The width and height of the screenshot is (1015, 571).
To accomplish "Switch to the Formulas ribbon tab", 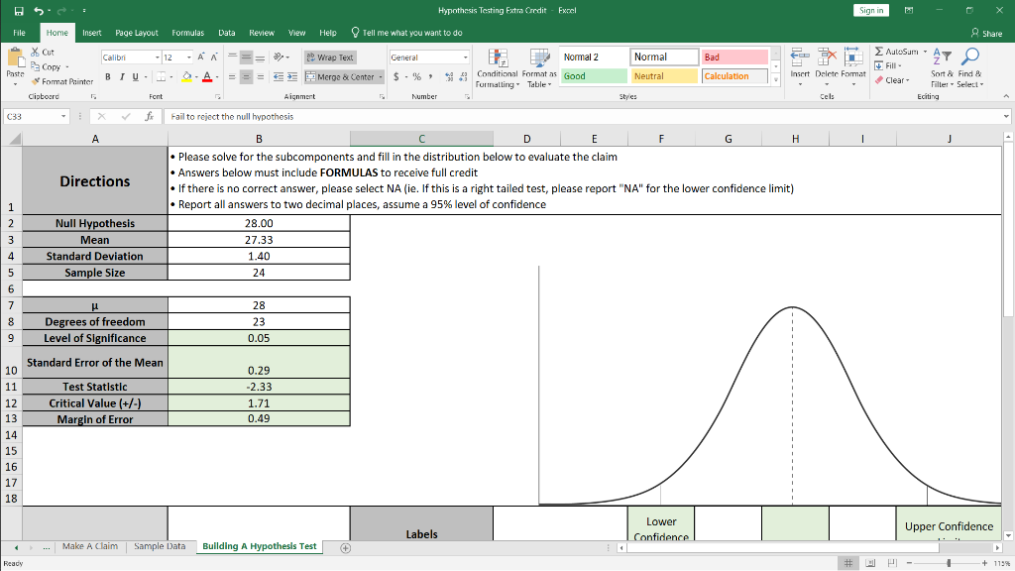I will click(x=188, y=31).
